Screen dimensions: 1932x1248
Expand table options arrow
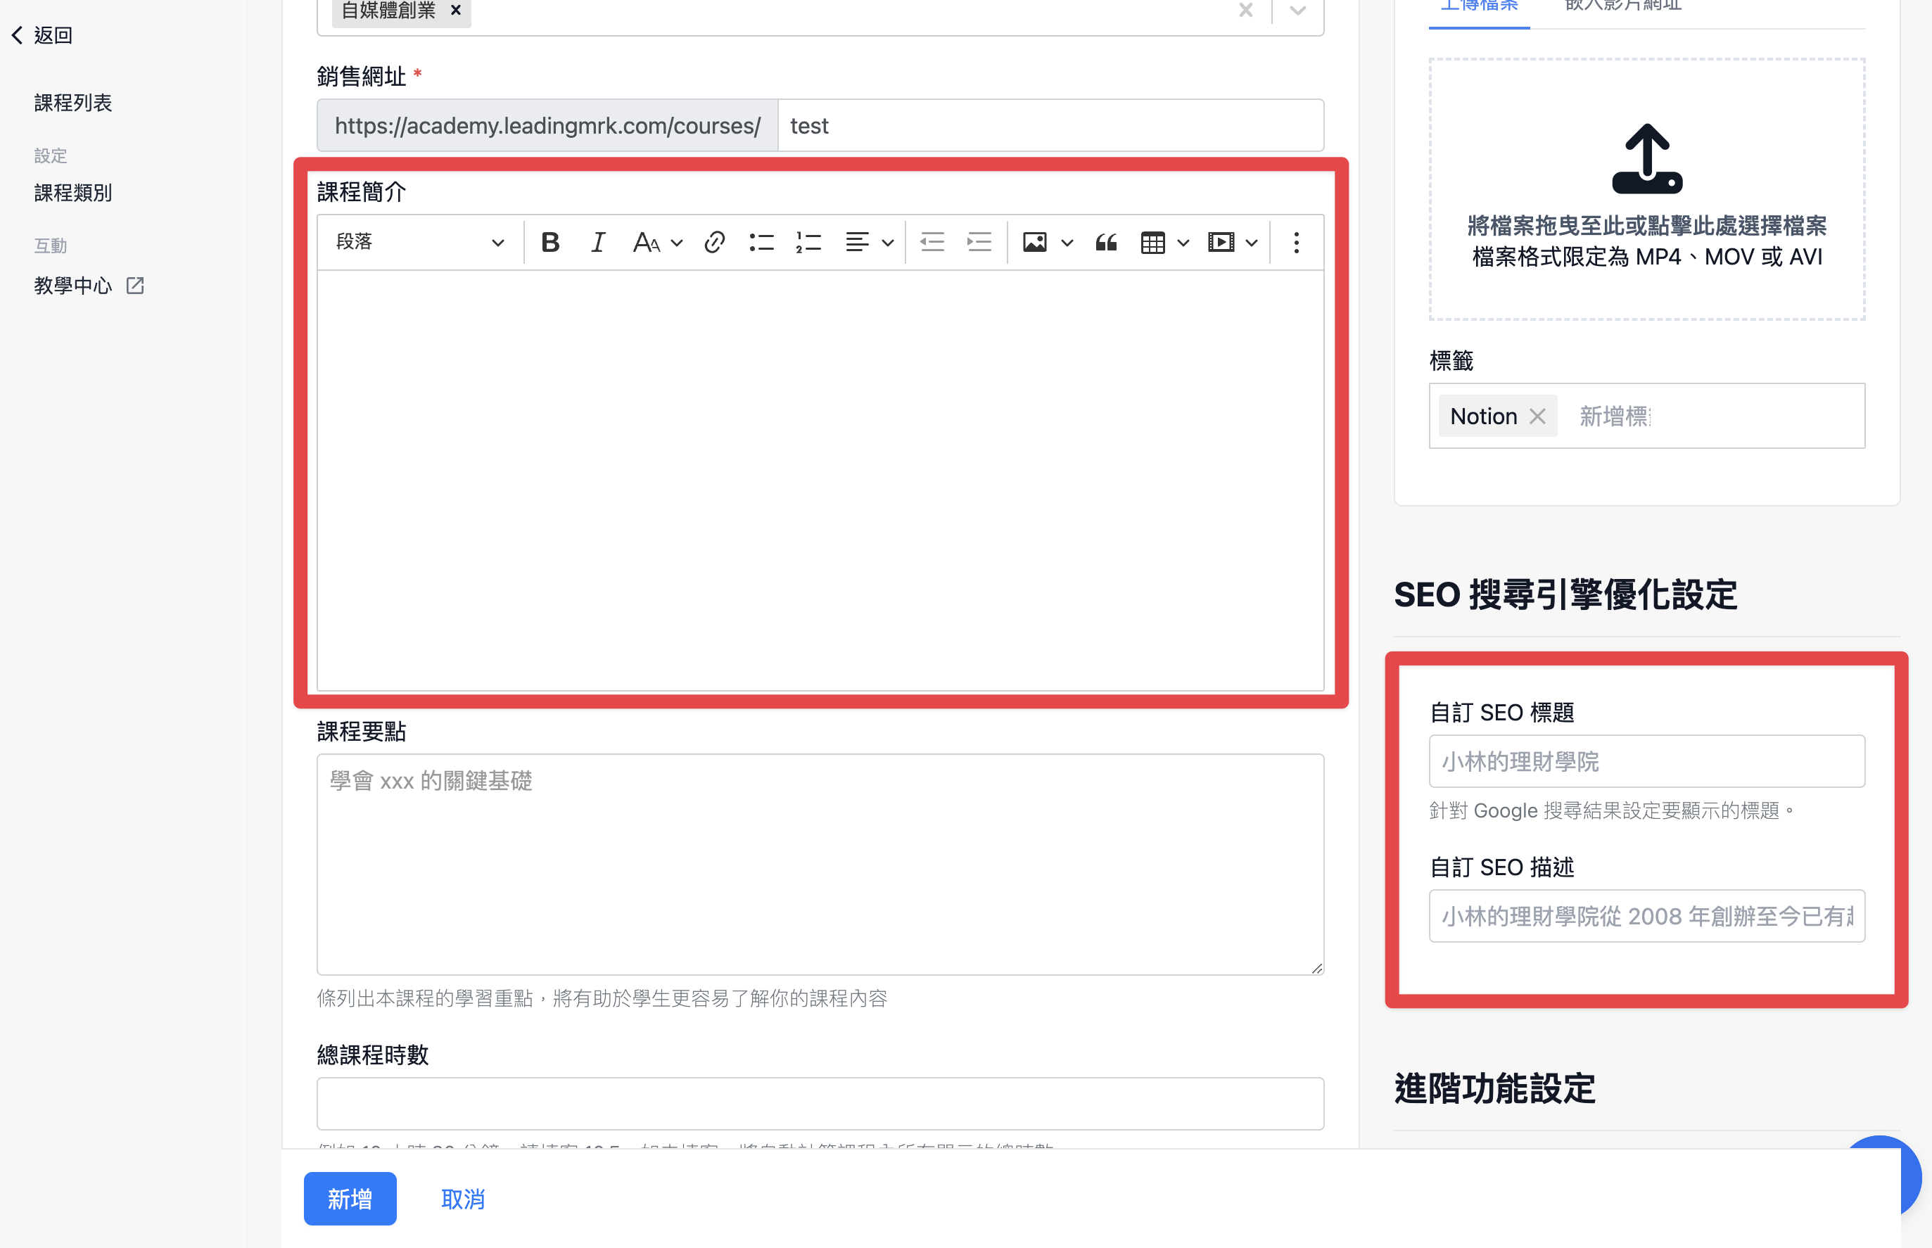tap(1183, 243)
